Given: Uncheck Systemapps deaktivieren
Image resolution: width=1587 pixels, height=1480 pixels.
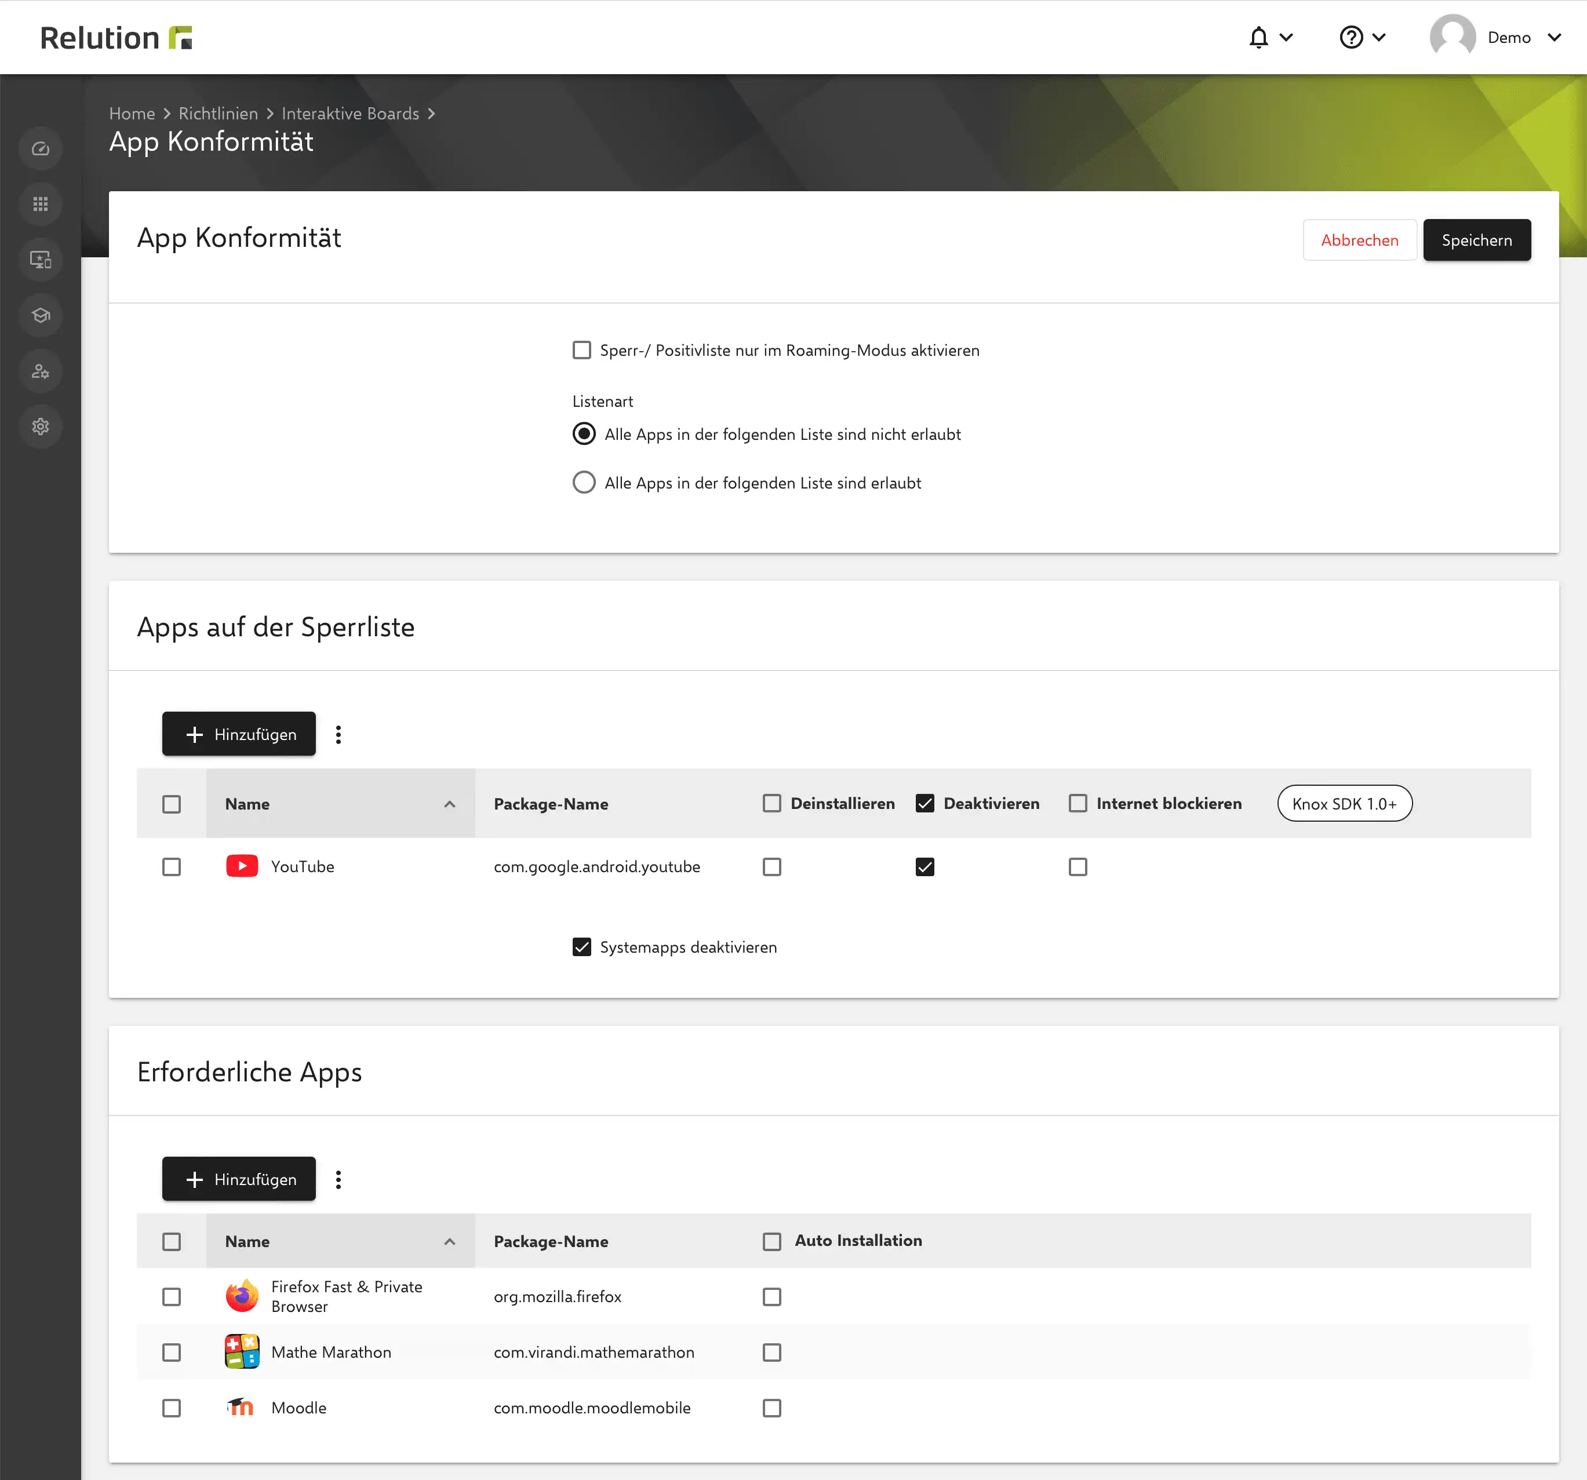Looking at the screenshot, I should point(582,947).
